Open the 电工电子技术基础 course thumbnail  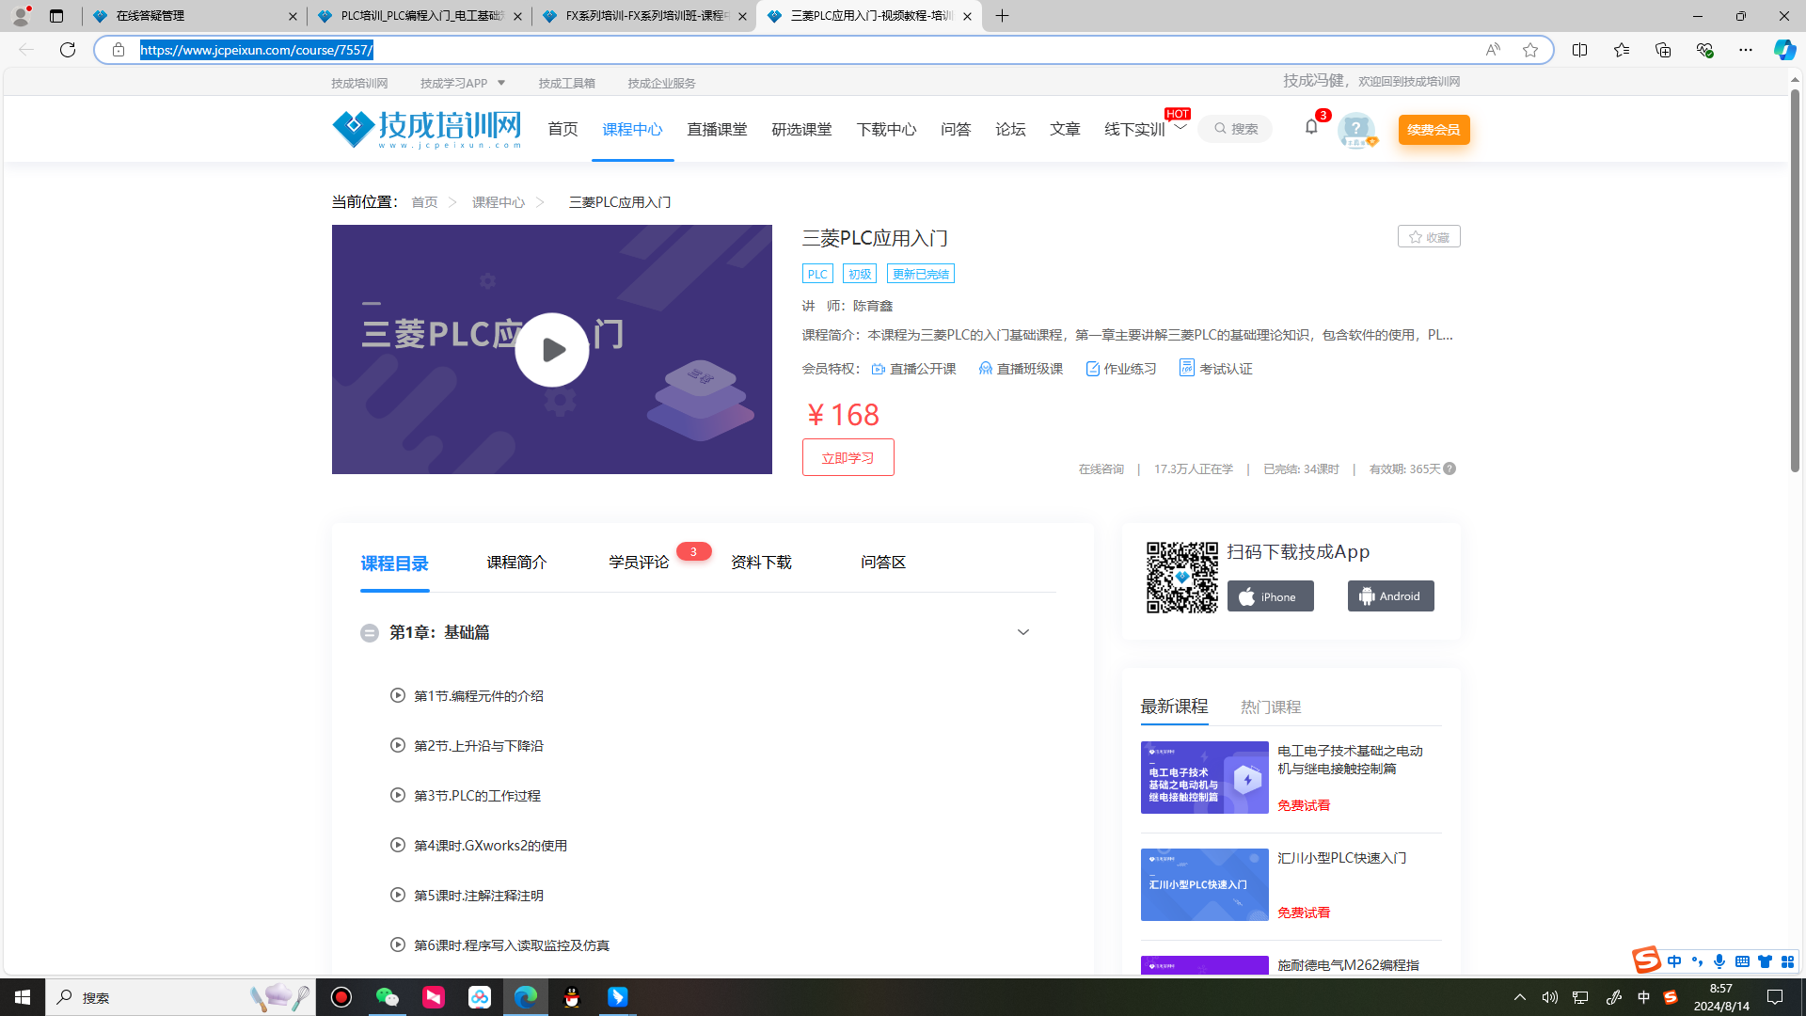point(1204,778)
